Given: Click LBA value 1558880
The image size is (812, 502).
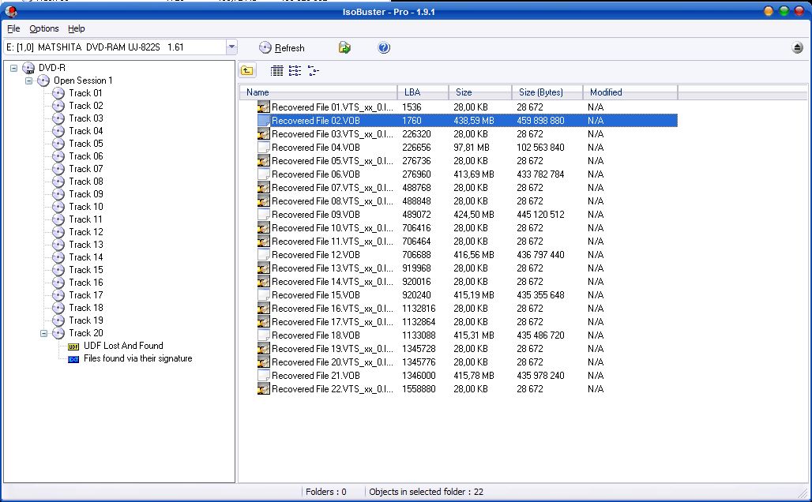Looking at the screenshot, I should click(x=419, y=389).
